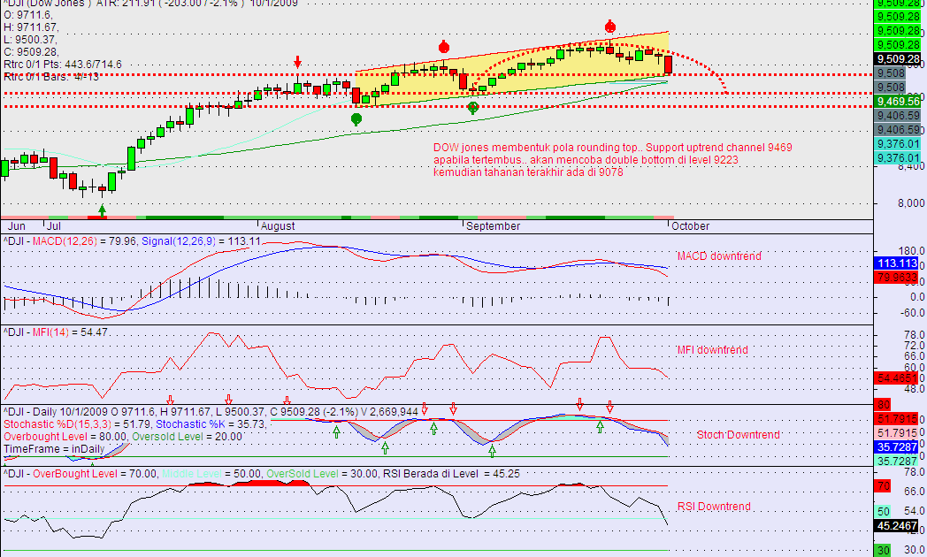Click the 'October' label on date axis

point(690,226)
